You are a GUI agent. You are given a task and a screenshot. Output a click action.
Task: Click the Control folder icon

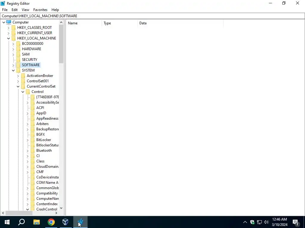coord(28,92)
